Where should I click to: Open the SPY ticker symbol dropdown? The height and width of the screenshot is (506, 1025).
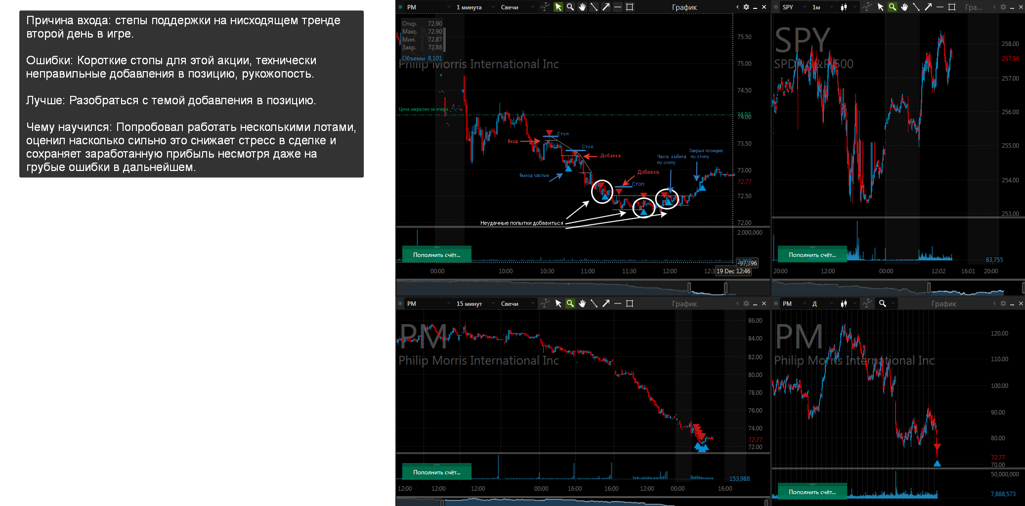[x=795, y=7]
